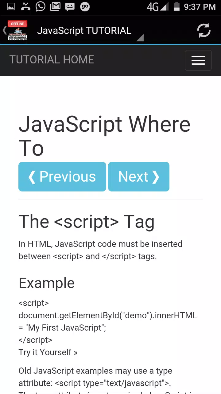Tap the dropdown triangle under the title

coord(140,38)
